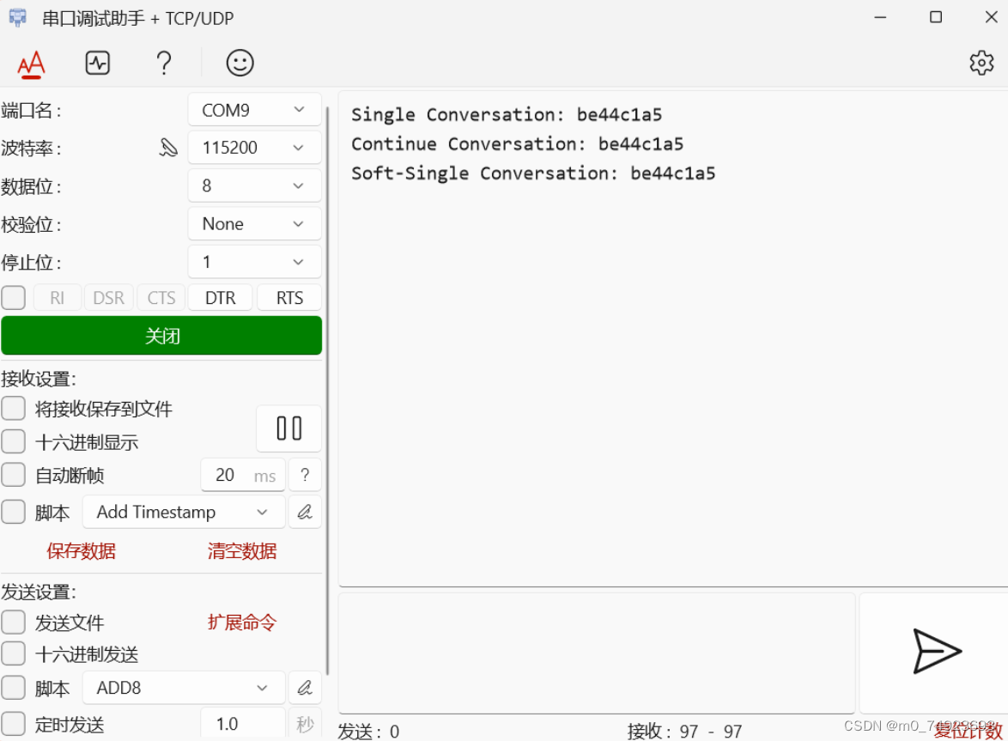Click 清空数据 to clear received data
1008x741 pixels.
pos(241,550)
